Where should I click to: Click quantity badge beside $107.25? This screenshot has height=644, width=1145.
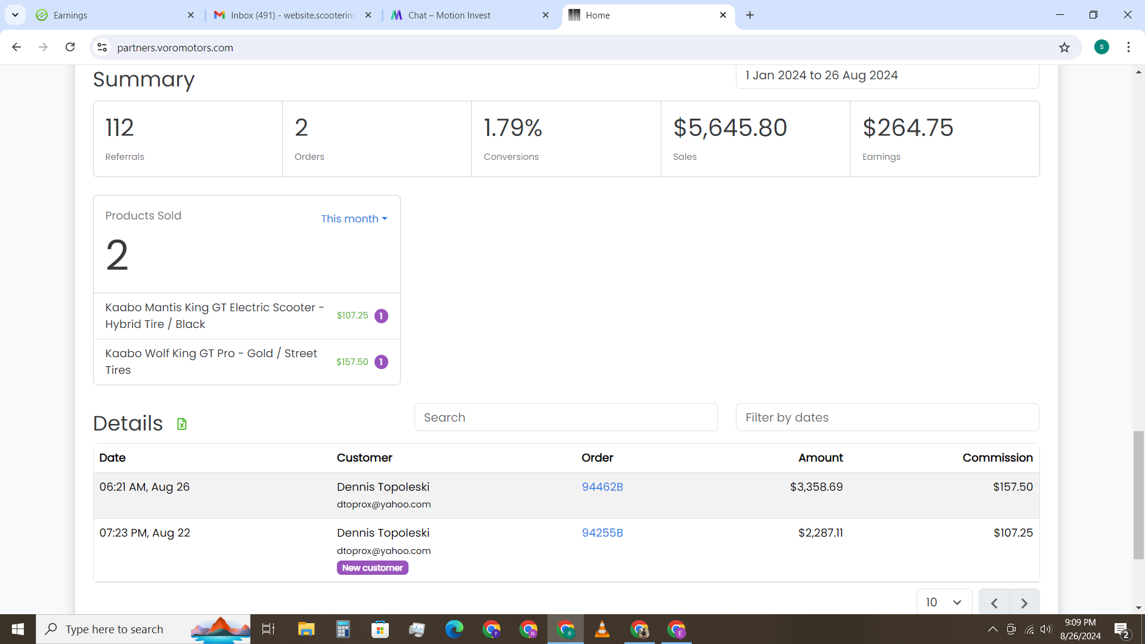[x=381, y=316]
